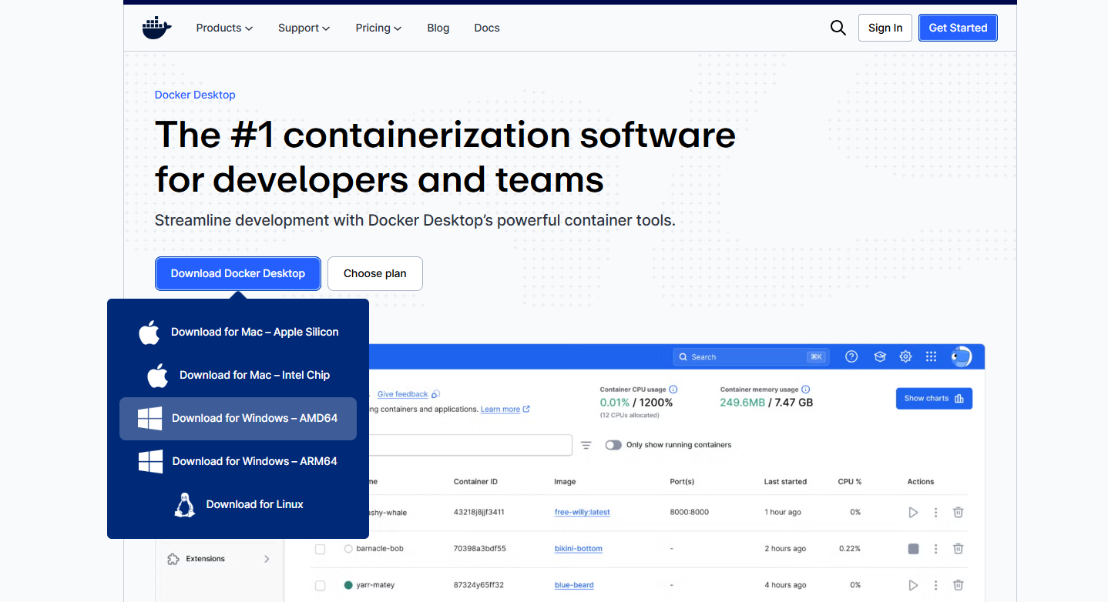Click the Docker whale logo
This screenshot has width=1108, height=602.
156,28
